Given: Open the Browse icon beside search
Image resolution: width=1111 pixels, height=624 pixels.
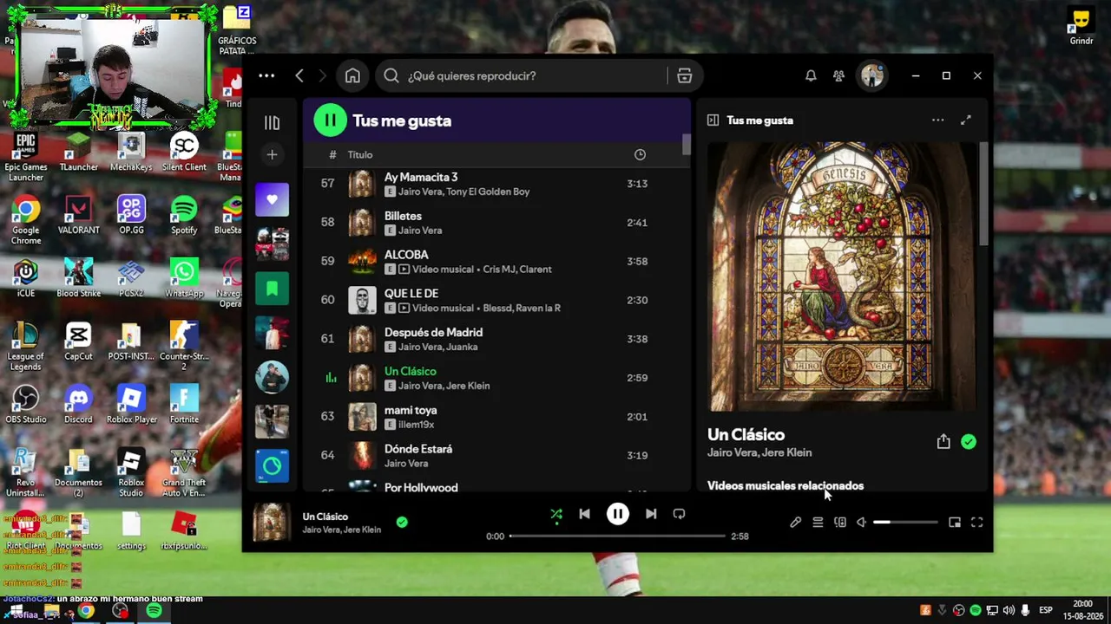Looking at the screenshot, I should 684,76.
